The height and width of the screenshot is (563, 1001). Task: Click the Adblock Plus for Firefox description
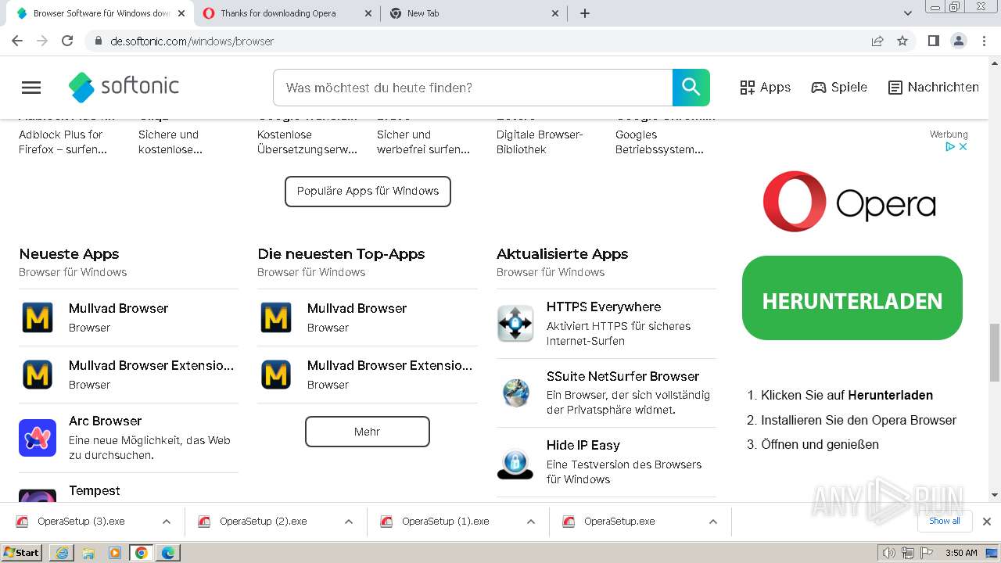click(63, 142)
